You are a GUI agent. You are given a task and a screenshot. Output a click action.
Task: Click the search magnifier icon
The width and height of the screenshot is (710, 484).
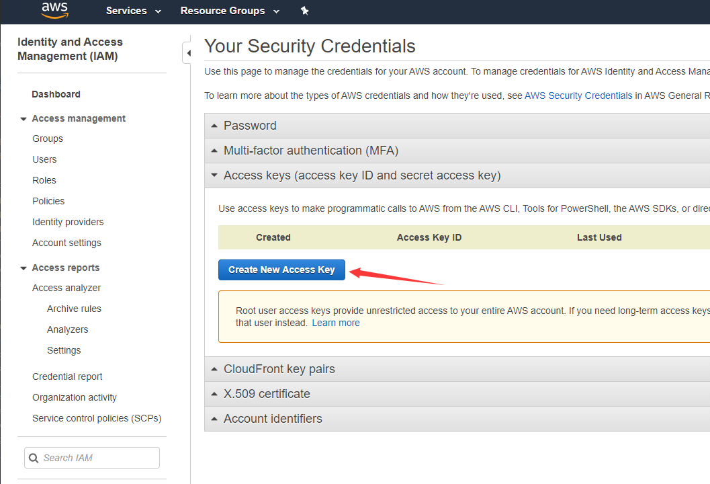(x=33, y=458)
